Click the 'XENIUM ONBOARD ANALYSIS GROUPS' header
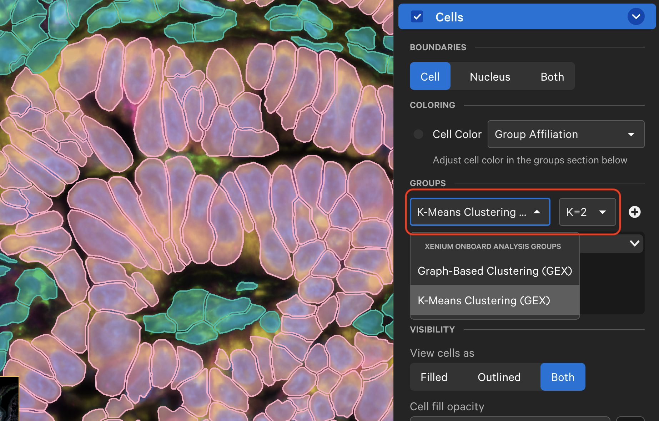Viewport: 659px width, 421px height. click(493, 247)
